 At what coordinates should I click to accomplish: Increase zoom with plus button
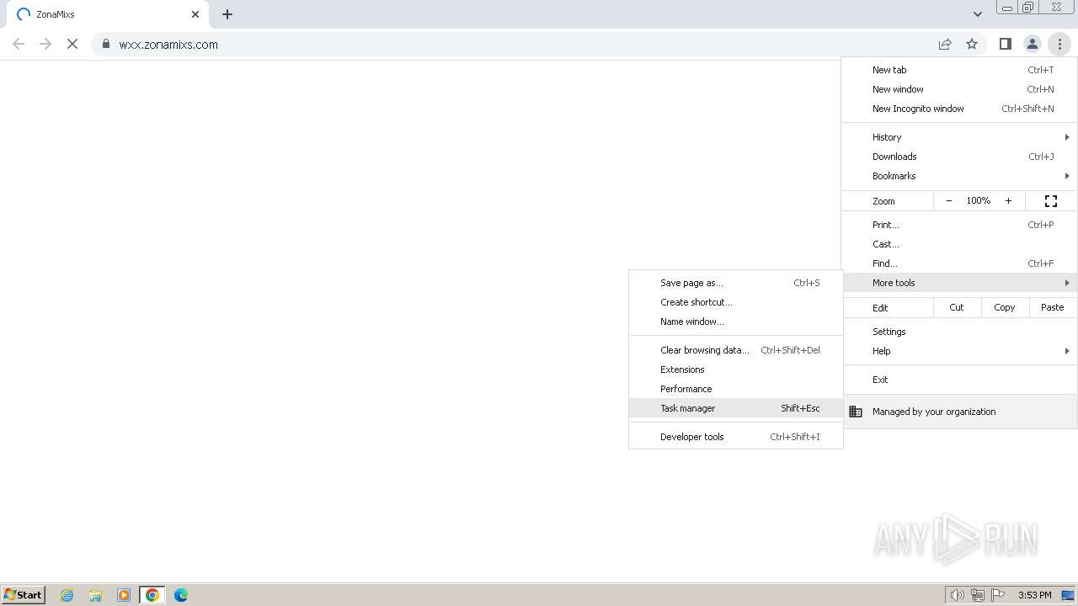(1008, 201)
